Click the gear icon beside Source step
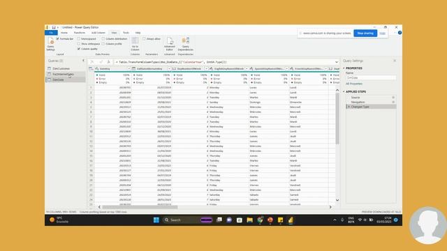 click(x=393, y=98)
